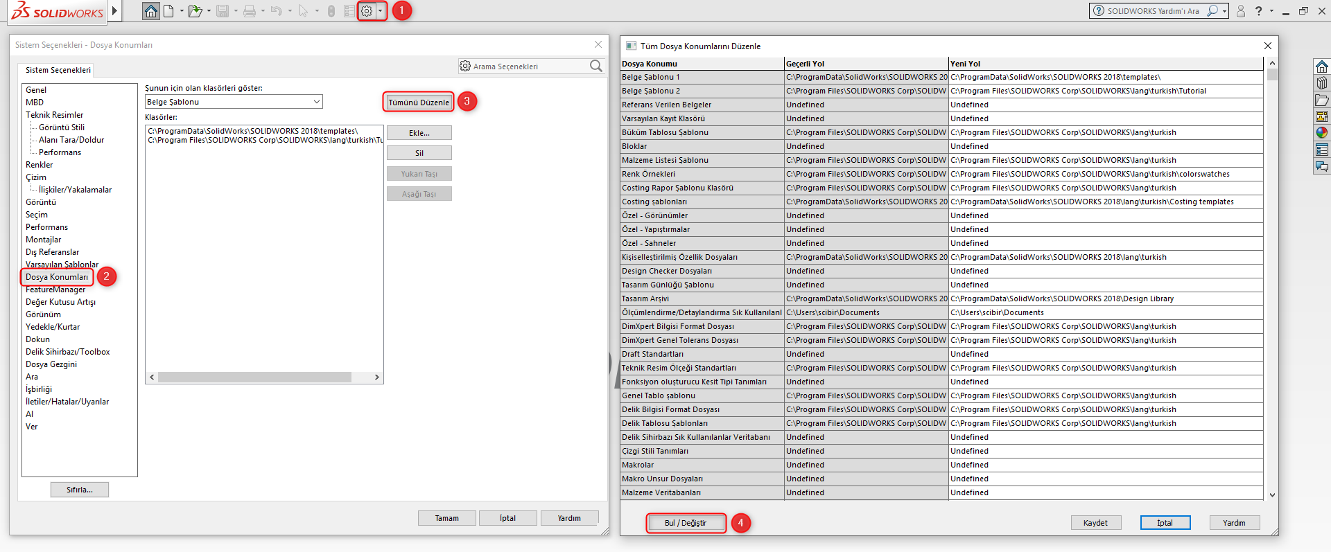This screenshot has width=1331, height=552.
Task: Select first templates path in Klasörler list
Action: (x=253, y=131)
